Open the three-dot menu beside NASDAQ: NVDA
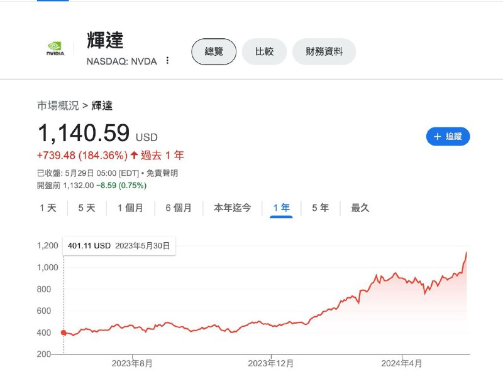 [167, 60]
